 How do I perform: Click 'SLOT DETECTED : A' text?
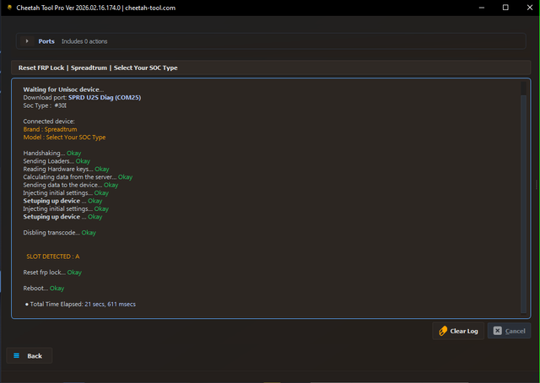[x=53, y=256]
